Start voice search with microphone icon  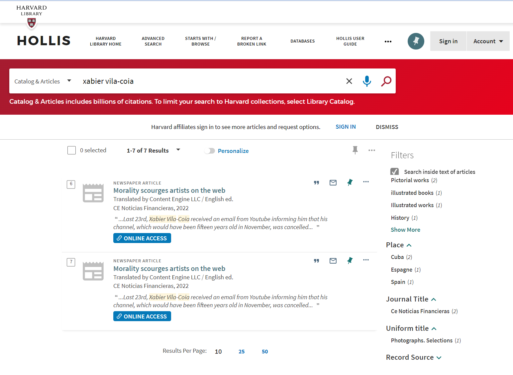[367, 81]
